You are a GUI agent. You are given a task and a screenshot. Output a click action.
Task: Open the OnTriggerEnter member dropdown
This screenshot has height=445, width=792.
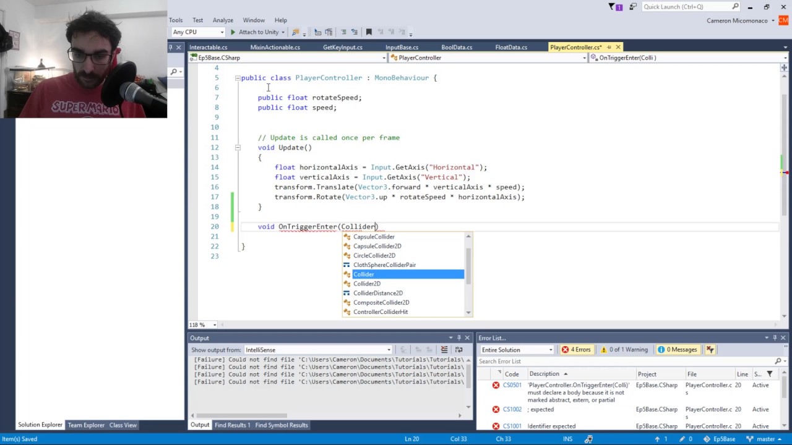[x=688, y=57]
